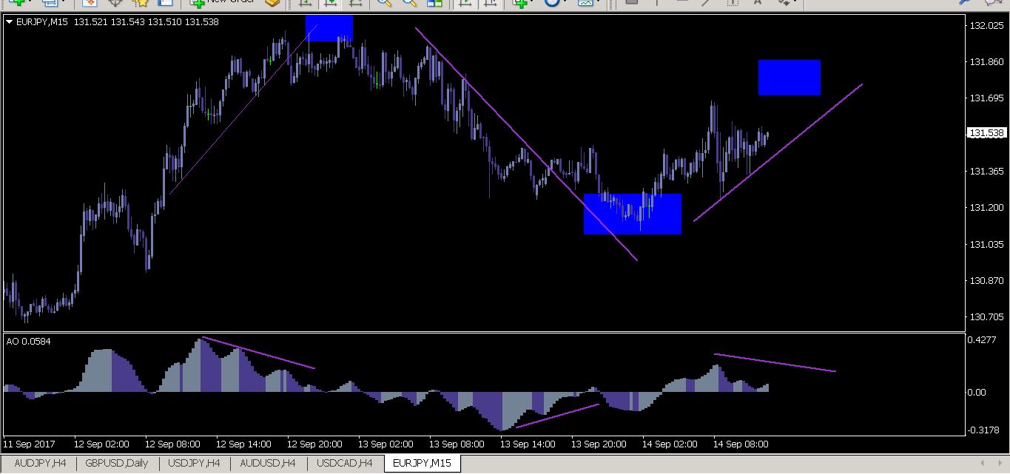Image resolution: width=1010 pixels, height=474 pixels.
Task: Select the blue target rectangle near 131.860
Action: pos(790,78)
